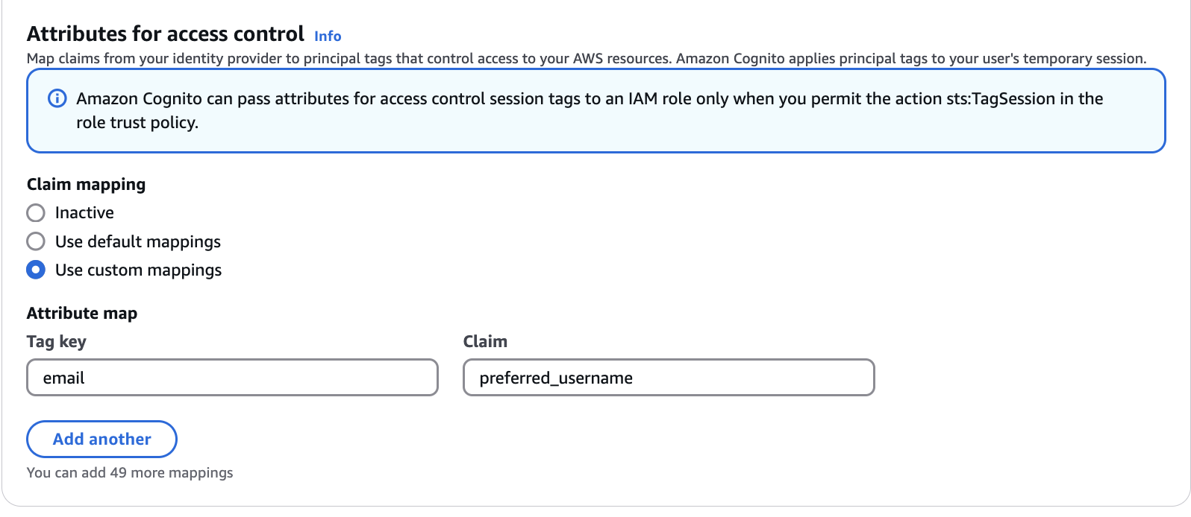Click the Claim mapping section label
The image size is (1191, 517).
coord(87,184)
